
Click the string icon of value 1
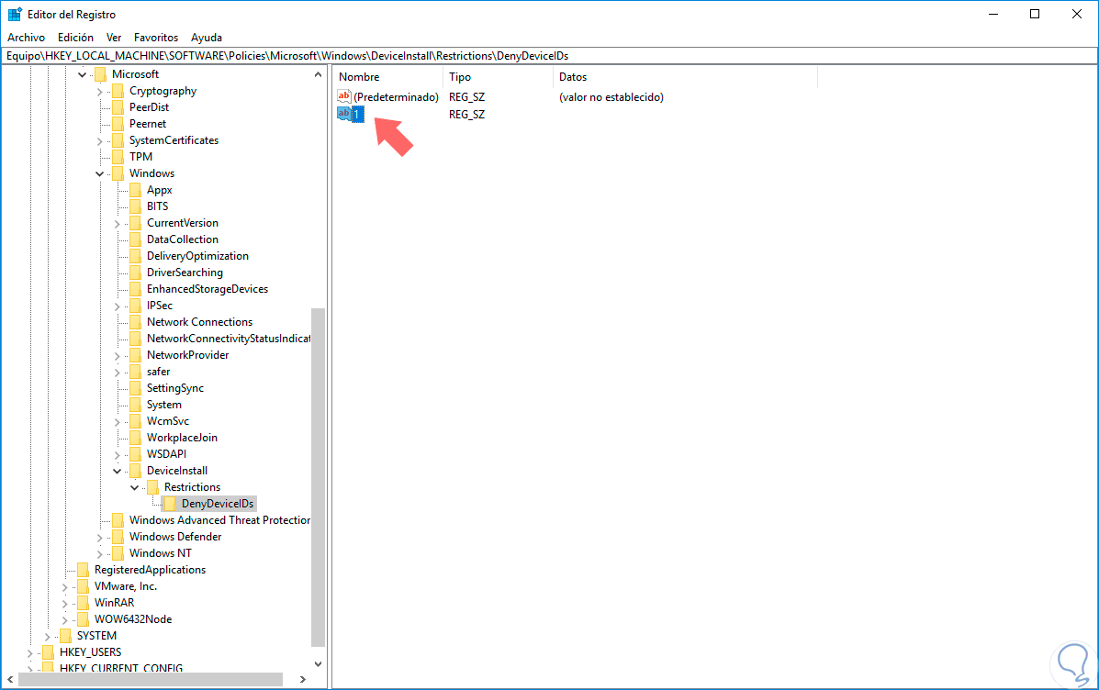pyautogui.click(x=344, y=114)
